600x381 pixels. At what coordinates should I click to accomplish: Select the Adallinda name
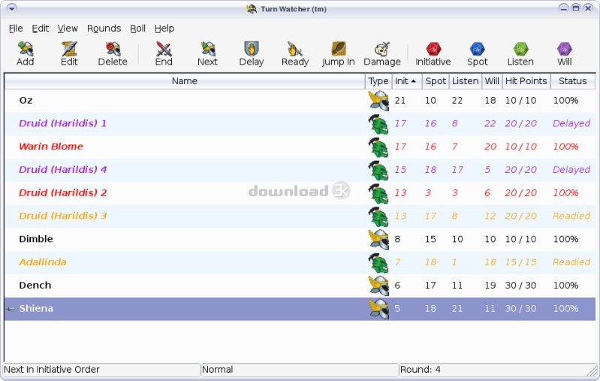(43, 262)
